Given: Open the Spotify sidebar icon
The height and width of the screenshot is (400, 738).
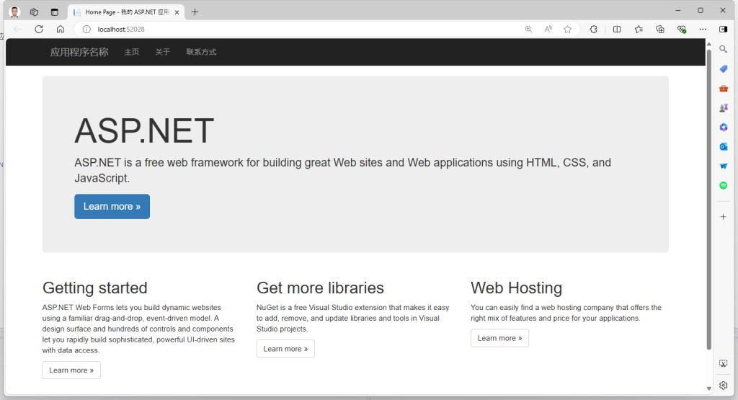Looking at the screenshot, I should (x=724, y=185).
